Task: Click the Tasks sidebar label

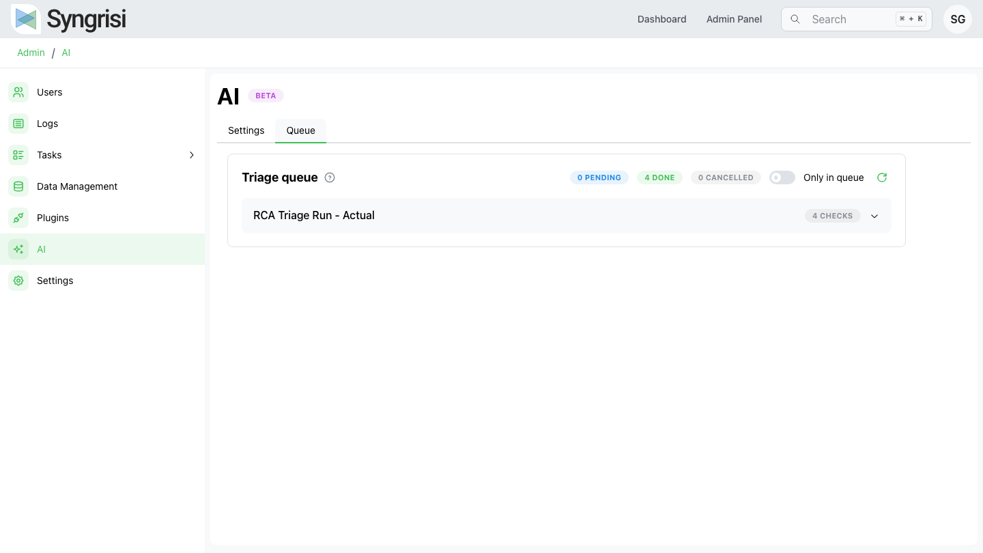Action: tap(49, 155)
